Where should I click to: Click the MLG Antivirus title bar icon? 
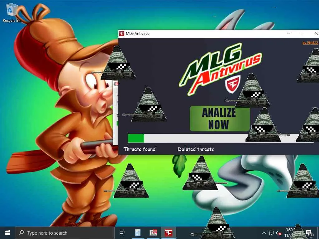tap(122, 34)
